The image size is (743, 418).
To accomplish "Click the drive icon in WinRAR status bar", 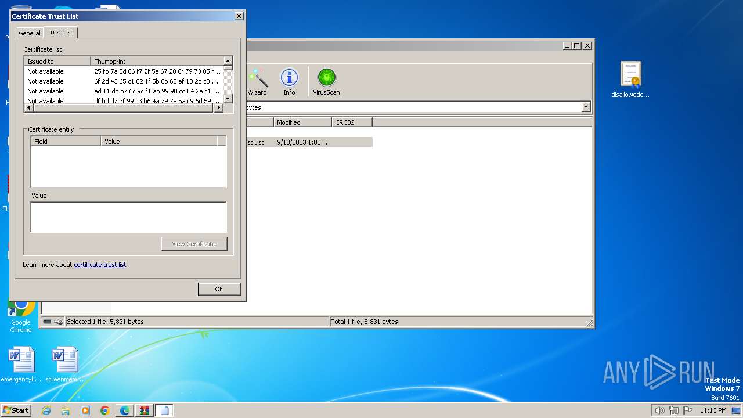I will pyautogui.click(x=48, y=322).
